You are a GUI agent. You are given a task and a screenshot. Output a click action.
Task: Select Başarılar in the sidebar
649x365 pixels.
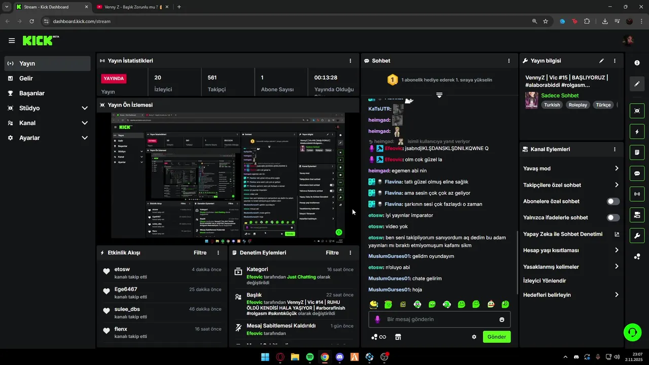point(48,93)
